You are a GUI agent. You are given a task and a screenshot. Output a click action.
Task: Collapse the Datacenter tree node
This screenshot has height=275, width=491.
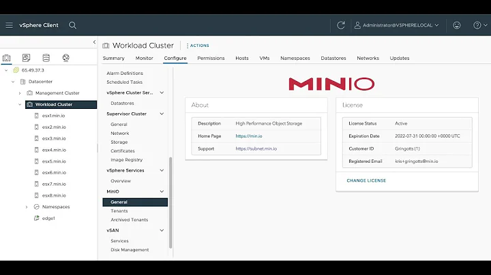coord(13,82)
